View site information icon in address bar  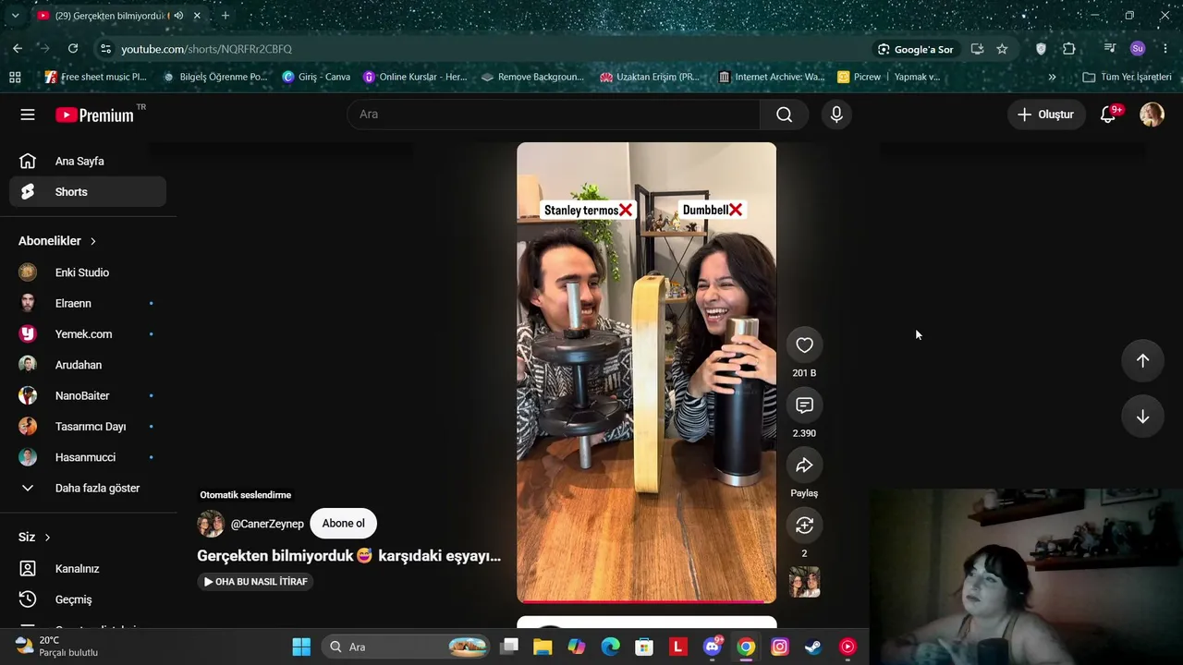105,49
